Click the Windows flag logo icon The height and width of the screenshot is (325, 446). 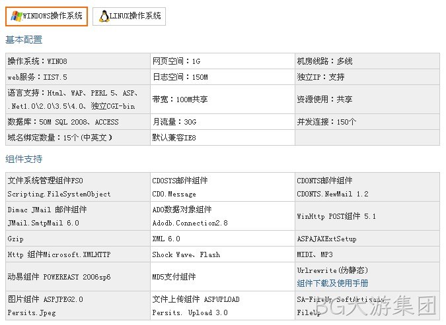tap(16, 16)
